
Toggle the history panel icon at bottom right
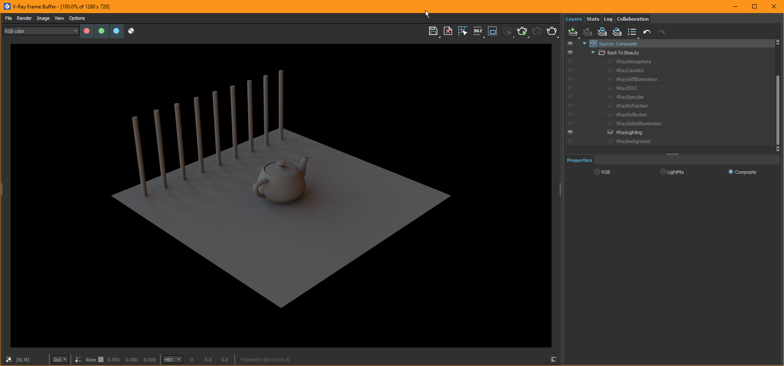553,359
